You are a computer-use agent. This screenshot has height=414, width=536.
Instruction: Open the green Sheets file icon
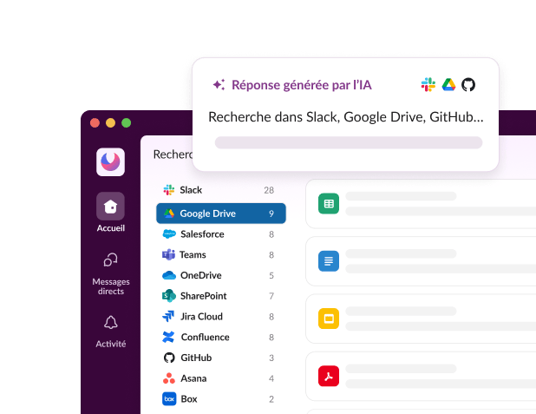[x=329, y=204]
